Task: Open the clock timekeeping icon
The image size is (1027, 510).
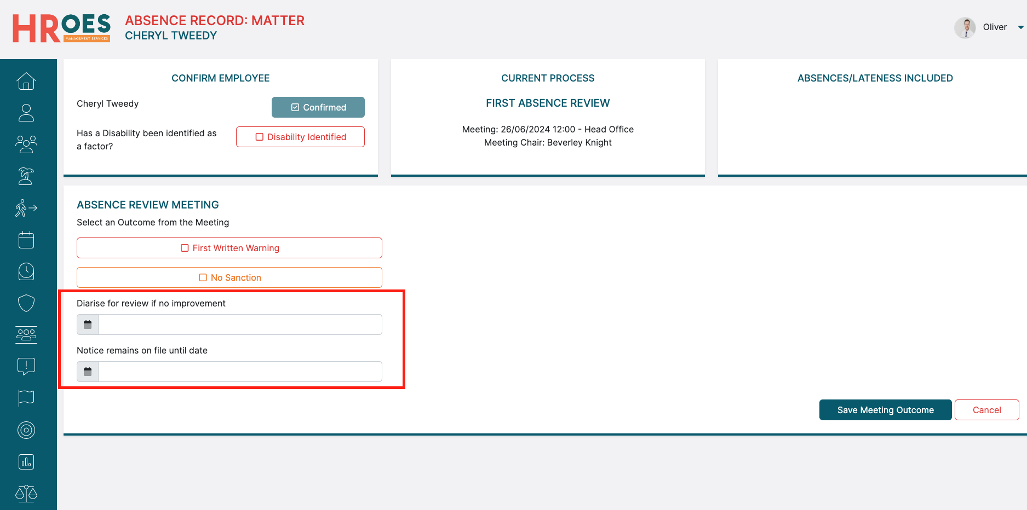Action: [26, 271]
